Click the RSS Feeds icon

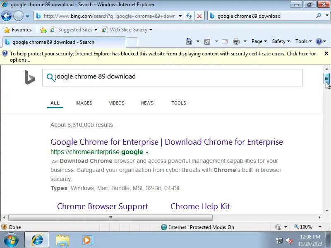(x=207, y=42)
